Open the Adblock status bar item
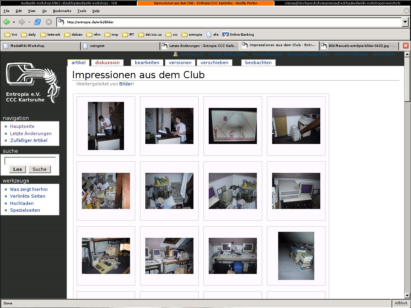 click(x=401, y=303)
